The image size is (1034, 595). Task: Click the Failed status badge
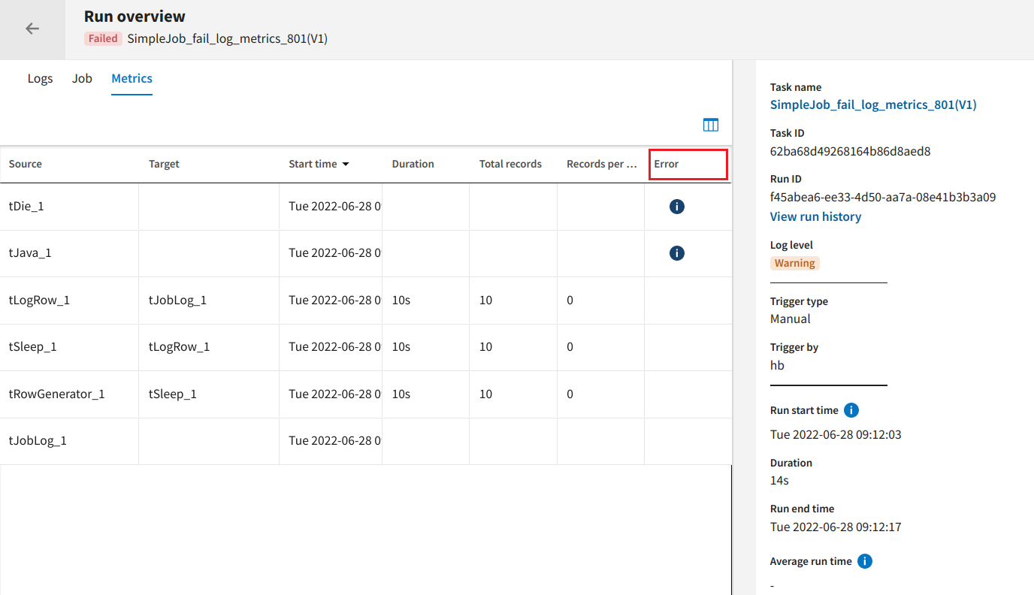tap(103, 38)
